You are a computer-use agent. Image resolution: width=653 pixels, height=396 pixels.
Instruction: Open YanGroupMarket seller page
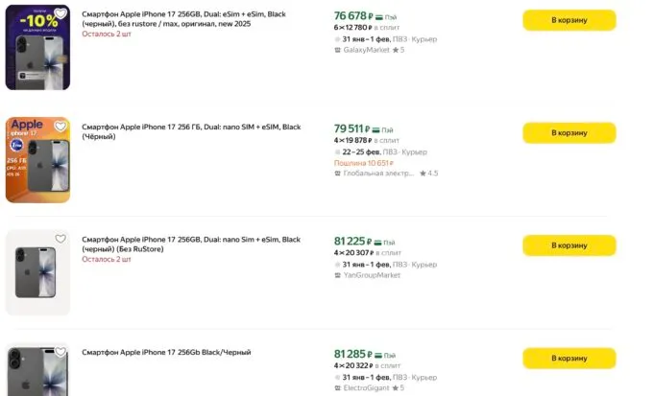pyautogui.click(x=372, y=275)
